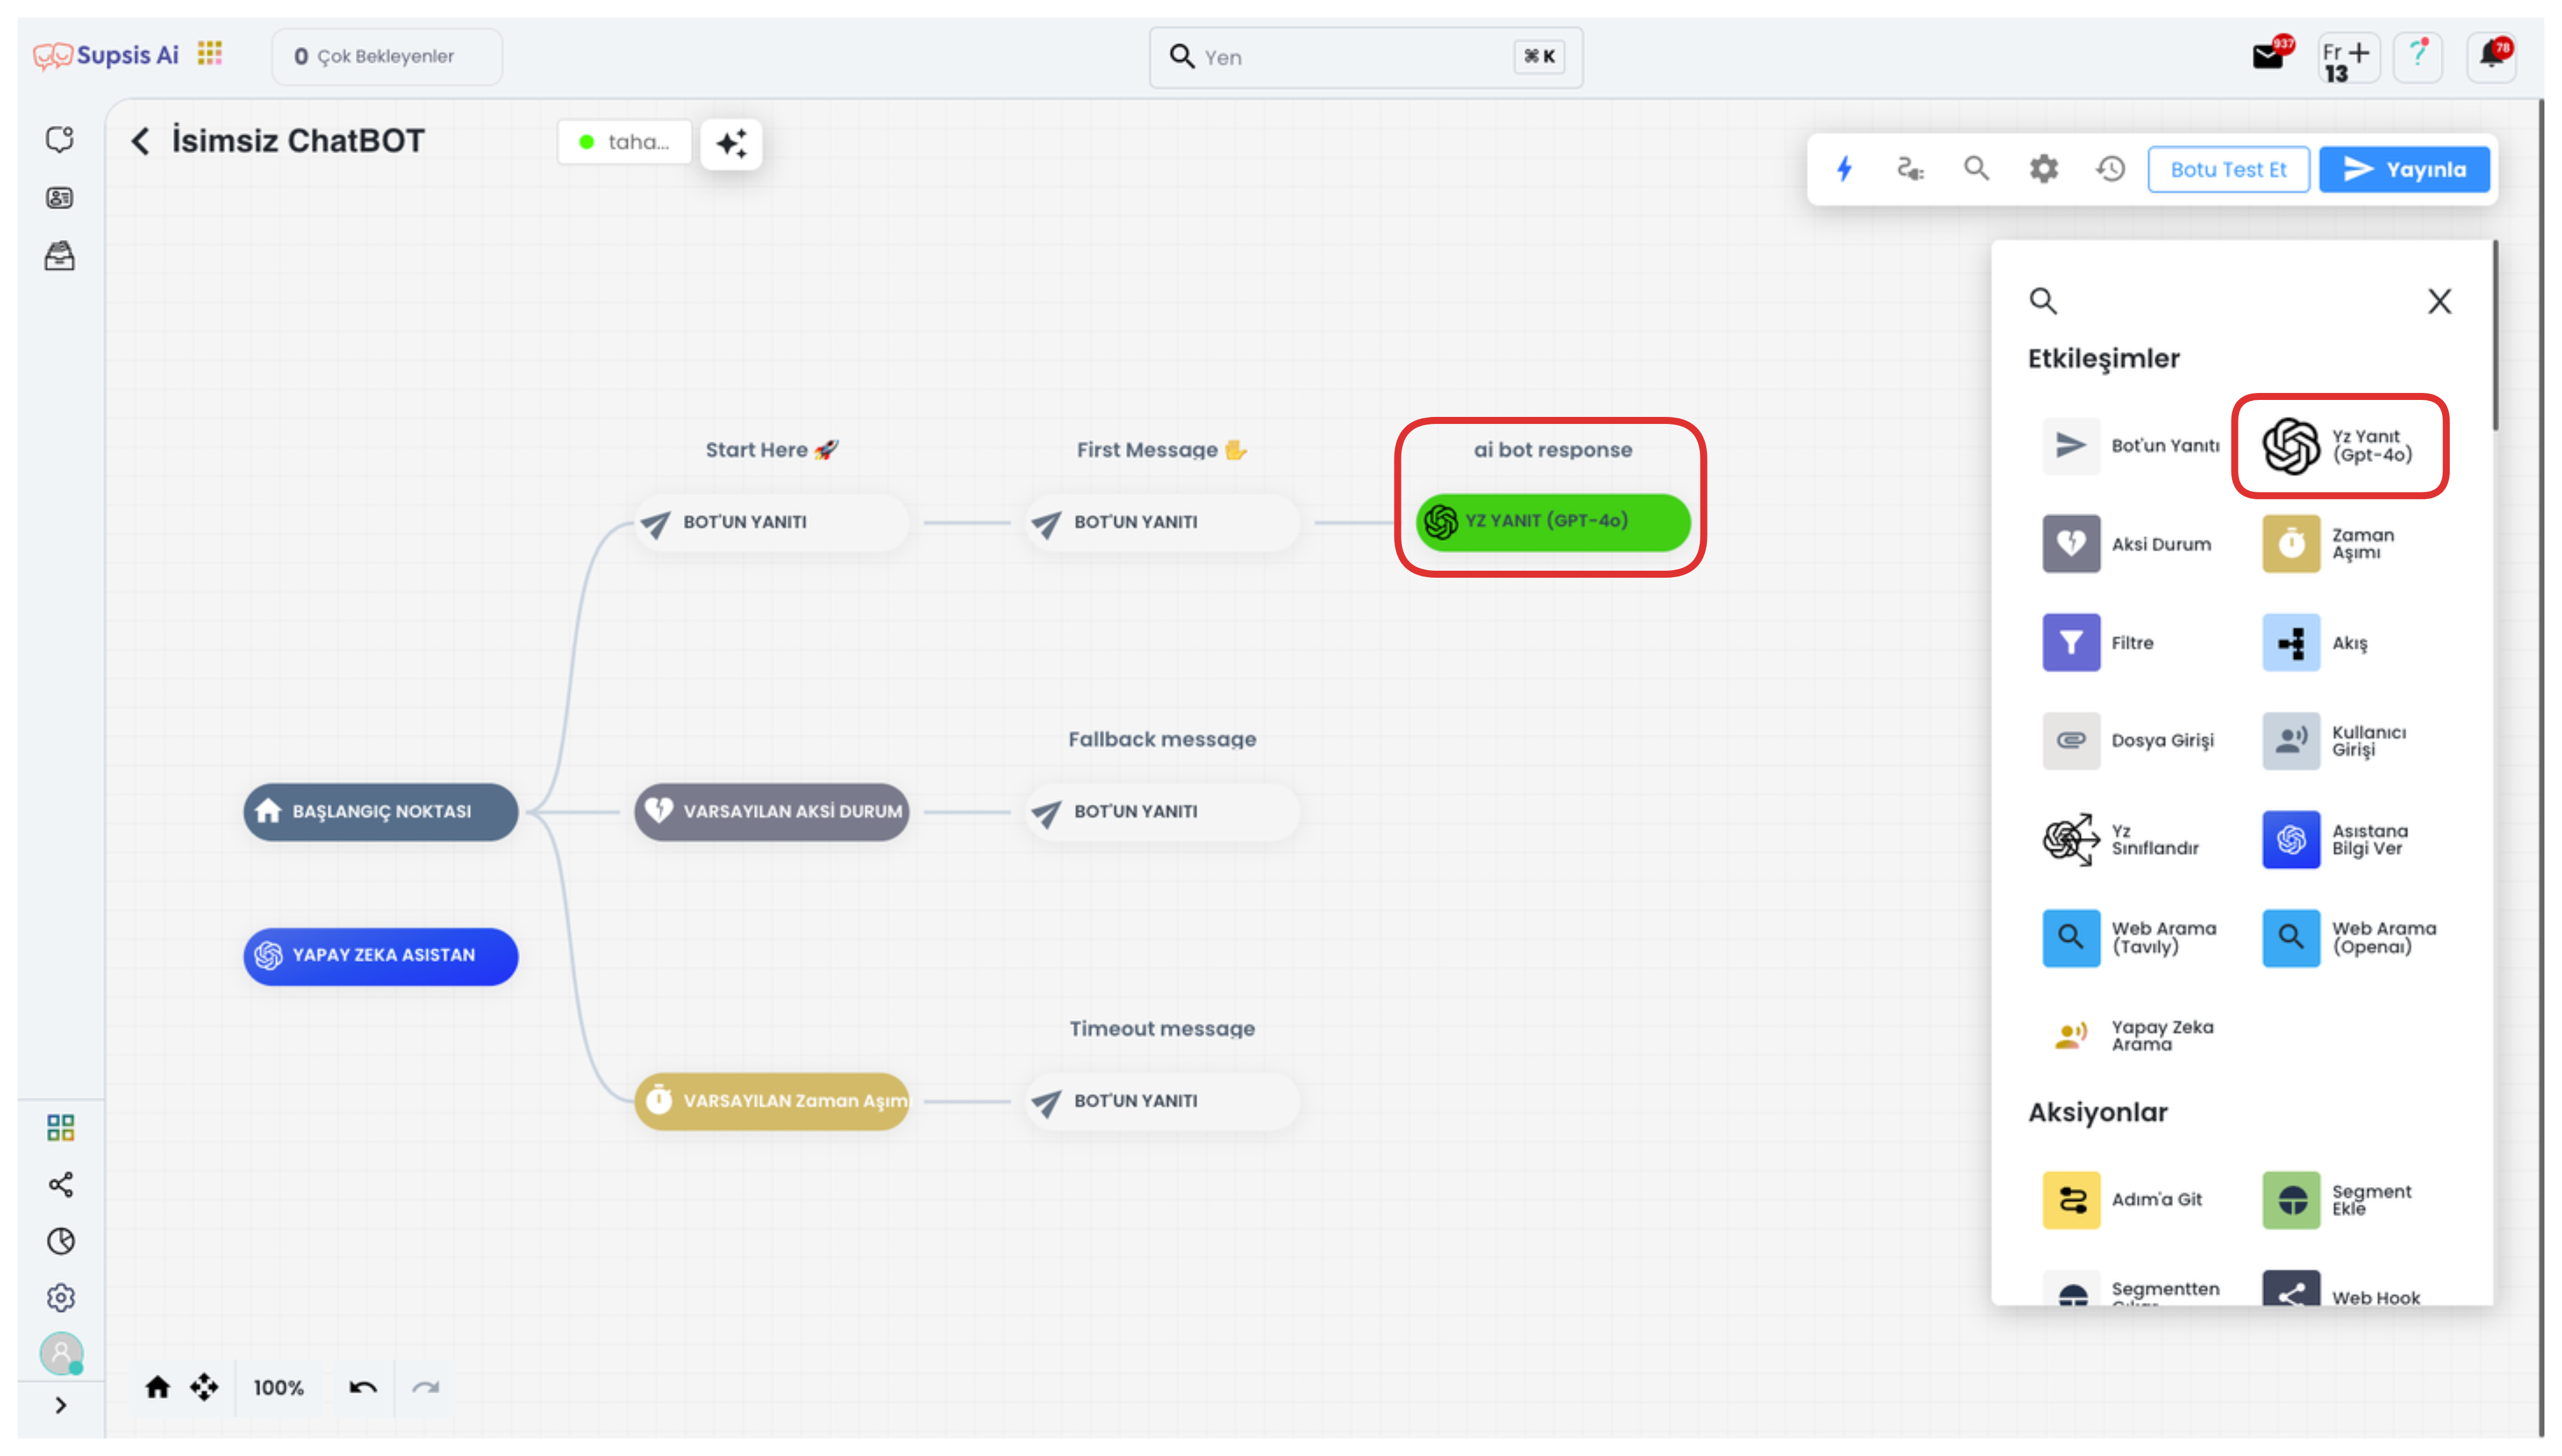Click Çok Bekleyenler counter
Image resolution: width=2562 pixels, height=1456 pixels.
[x=386, y=56]
